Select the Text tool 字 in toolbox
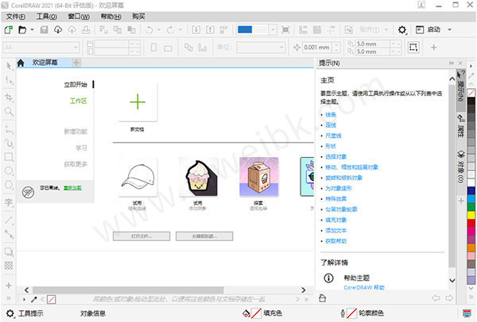477x322 pixels. tap(9, 202)
